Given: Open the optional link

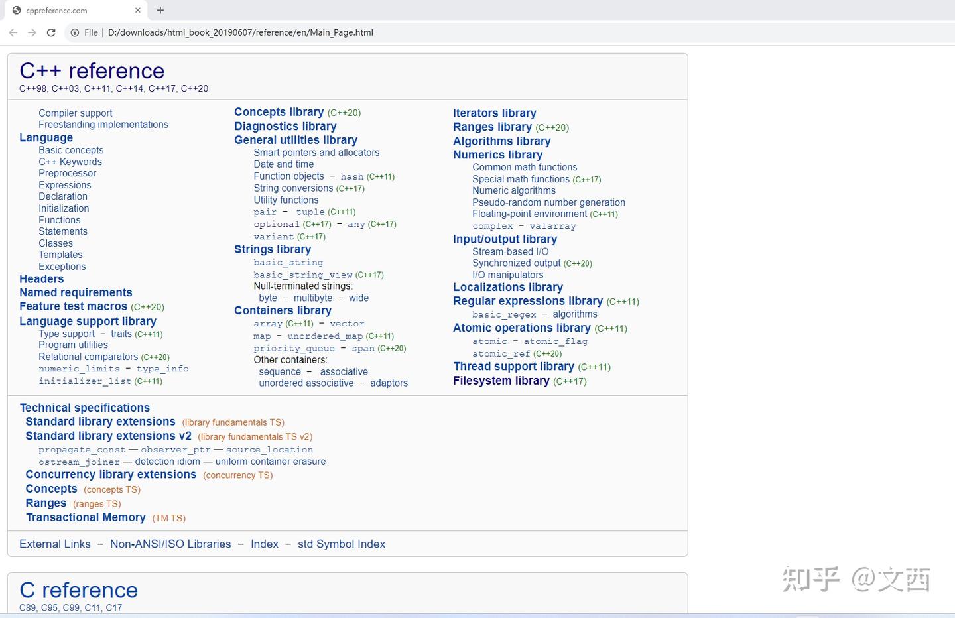Looking at the screenshot, I should 277,224.
